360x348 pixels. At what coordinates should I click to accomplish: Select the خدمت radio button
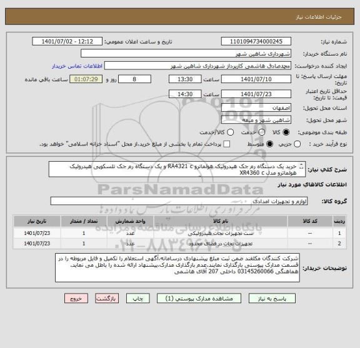[x=262, y=132]
